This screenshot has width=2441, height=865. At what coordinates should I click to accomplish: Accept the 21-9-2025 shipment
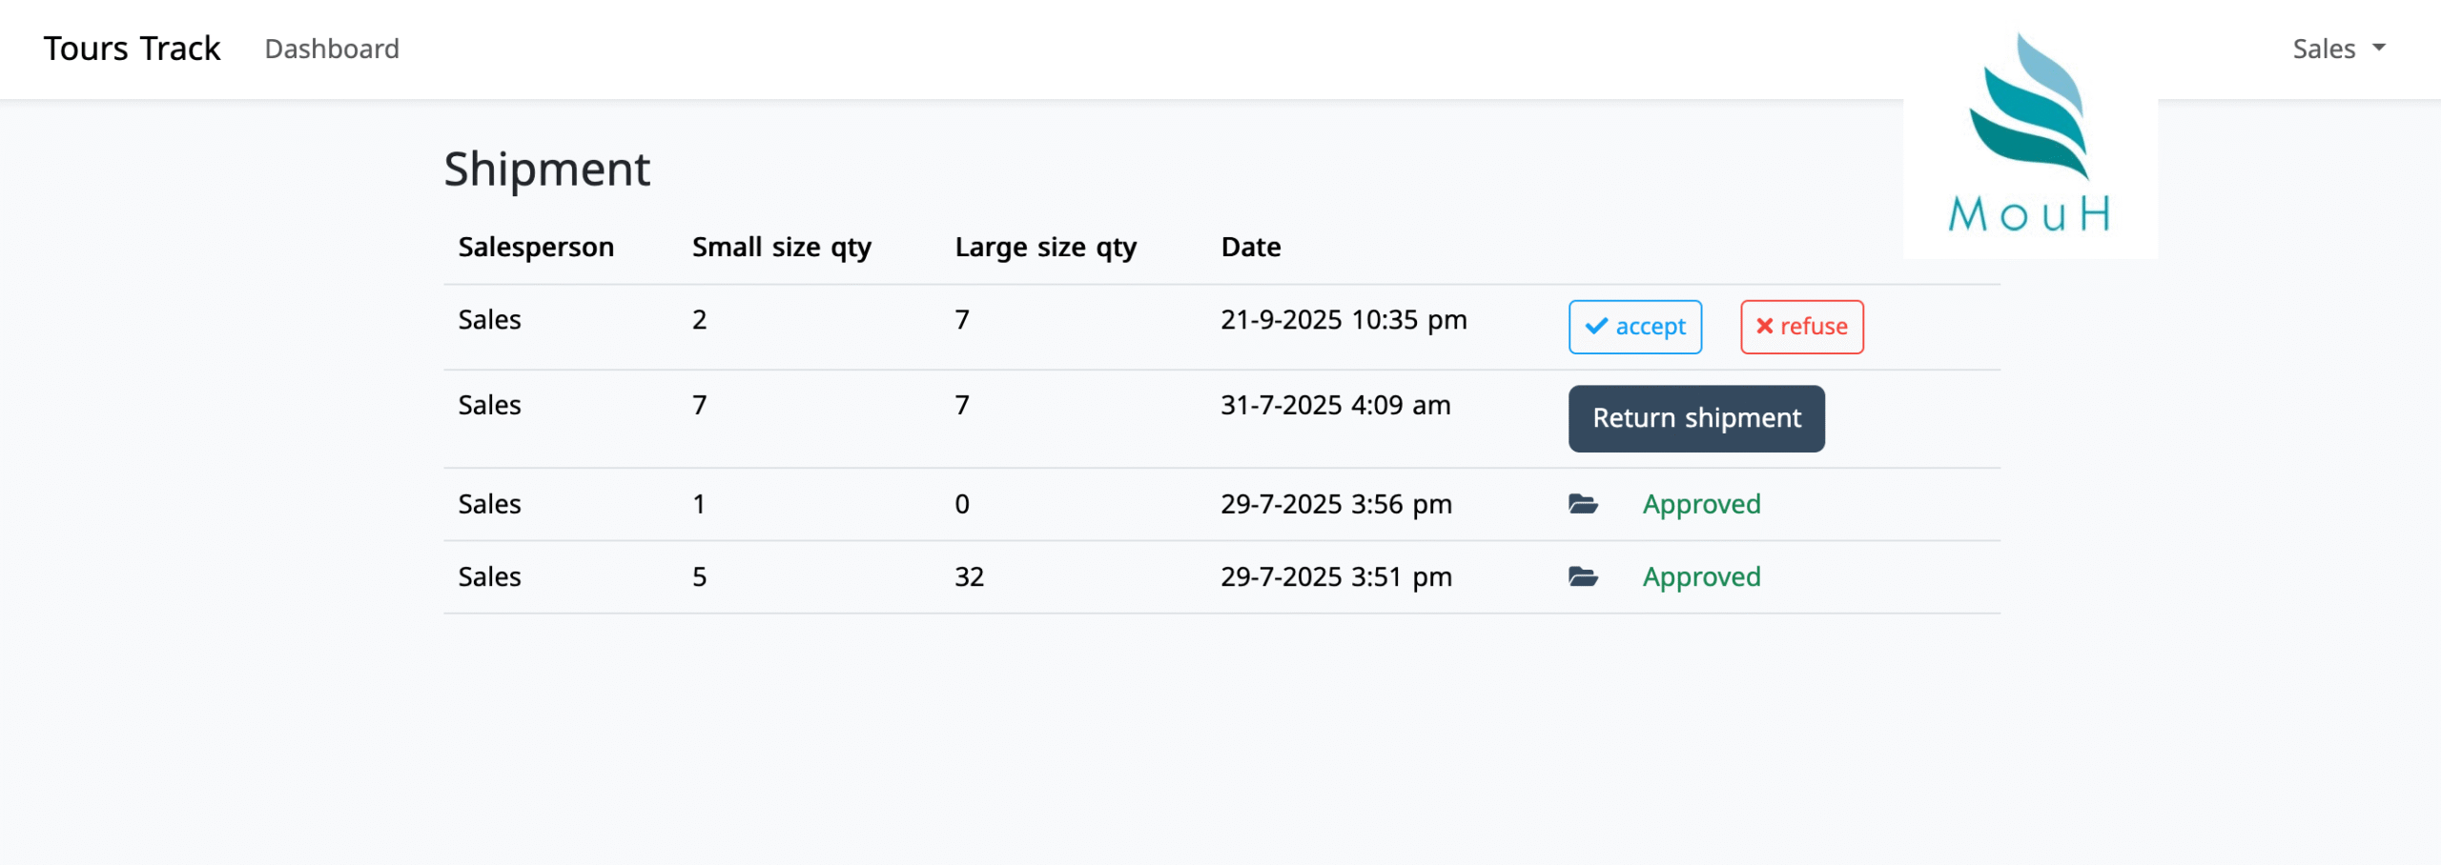1634,327
